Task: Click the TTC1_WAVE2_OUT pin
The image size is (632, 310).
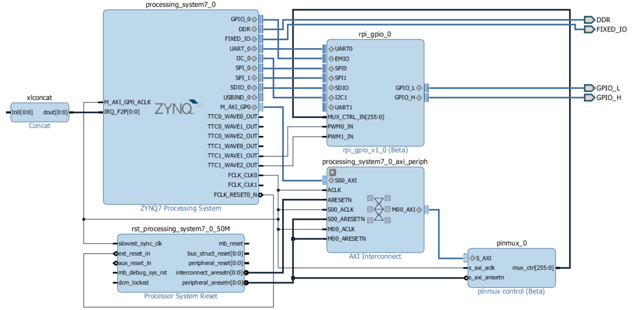Action: 232,165
